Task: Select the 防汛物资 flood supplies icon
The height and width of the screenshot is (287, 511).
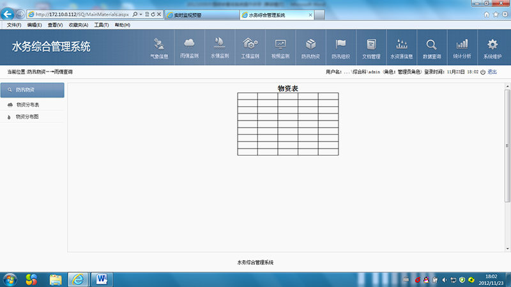Action: (310, 48)
